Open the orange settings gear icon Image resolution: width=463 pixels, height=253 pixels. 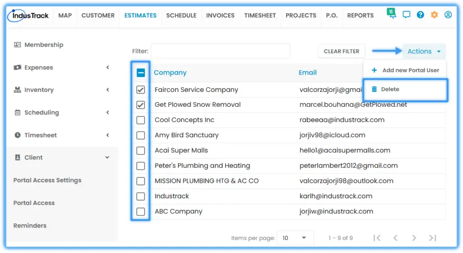[434, 15]
